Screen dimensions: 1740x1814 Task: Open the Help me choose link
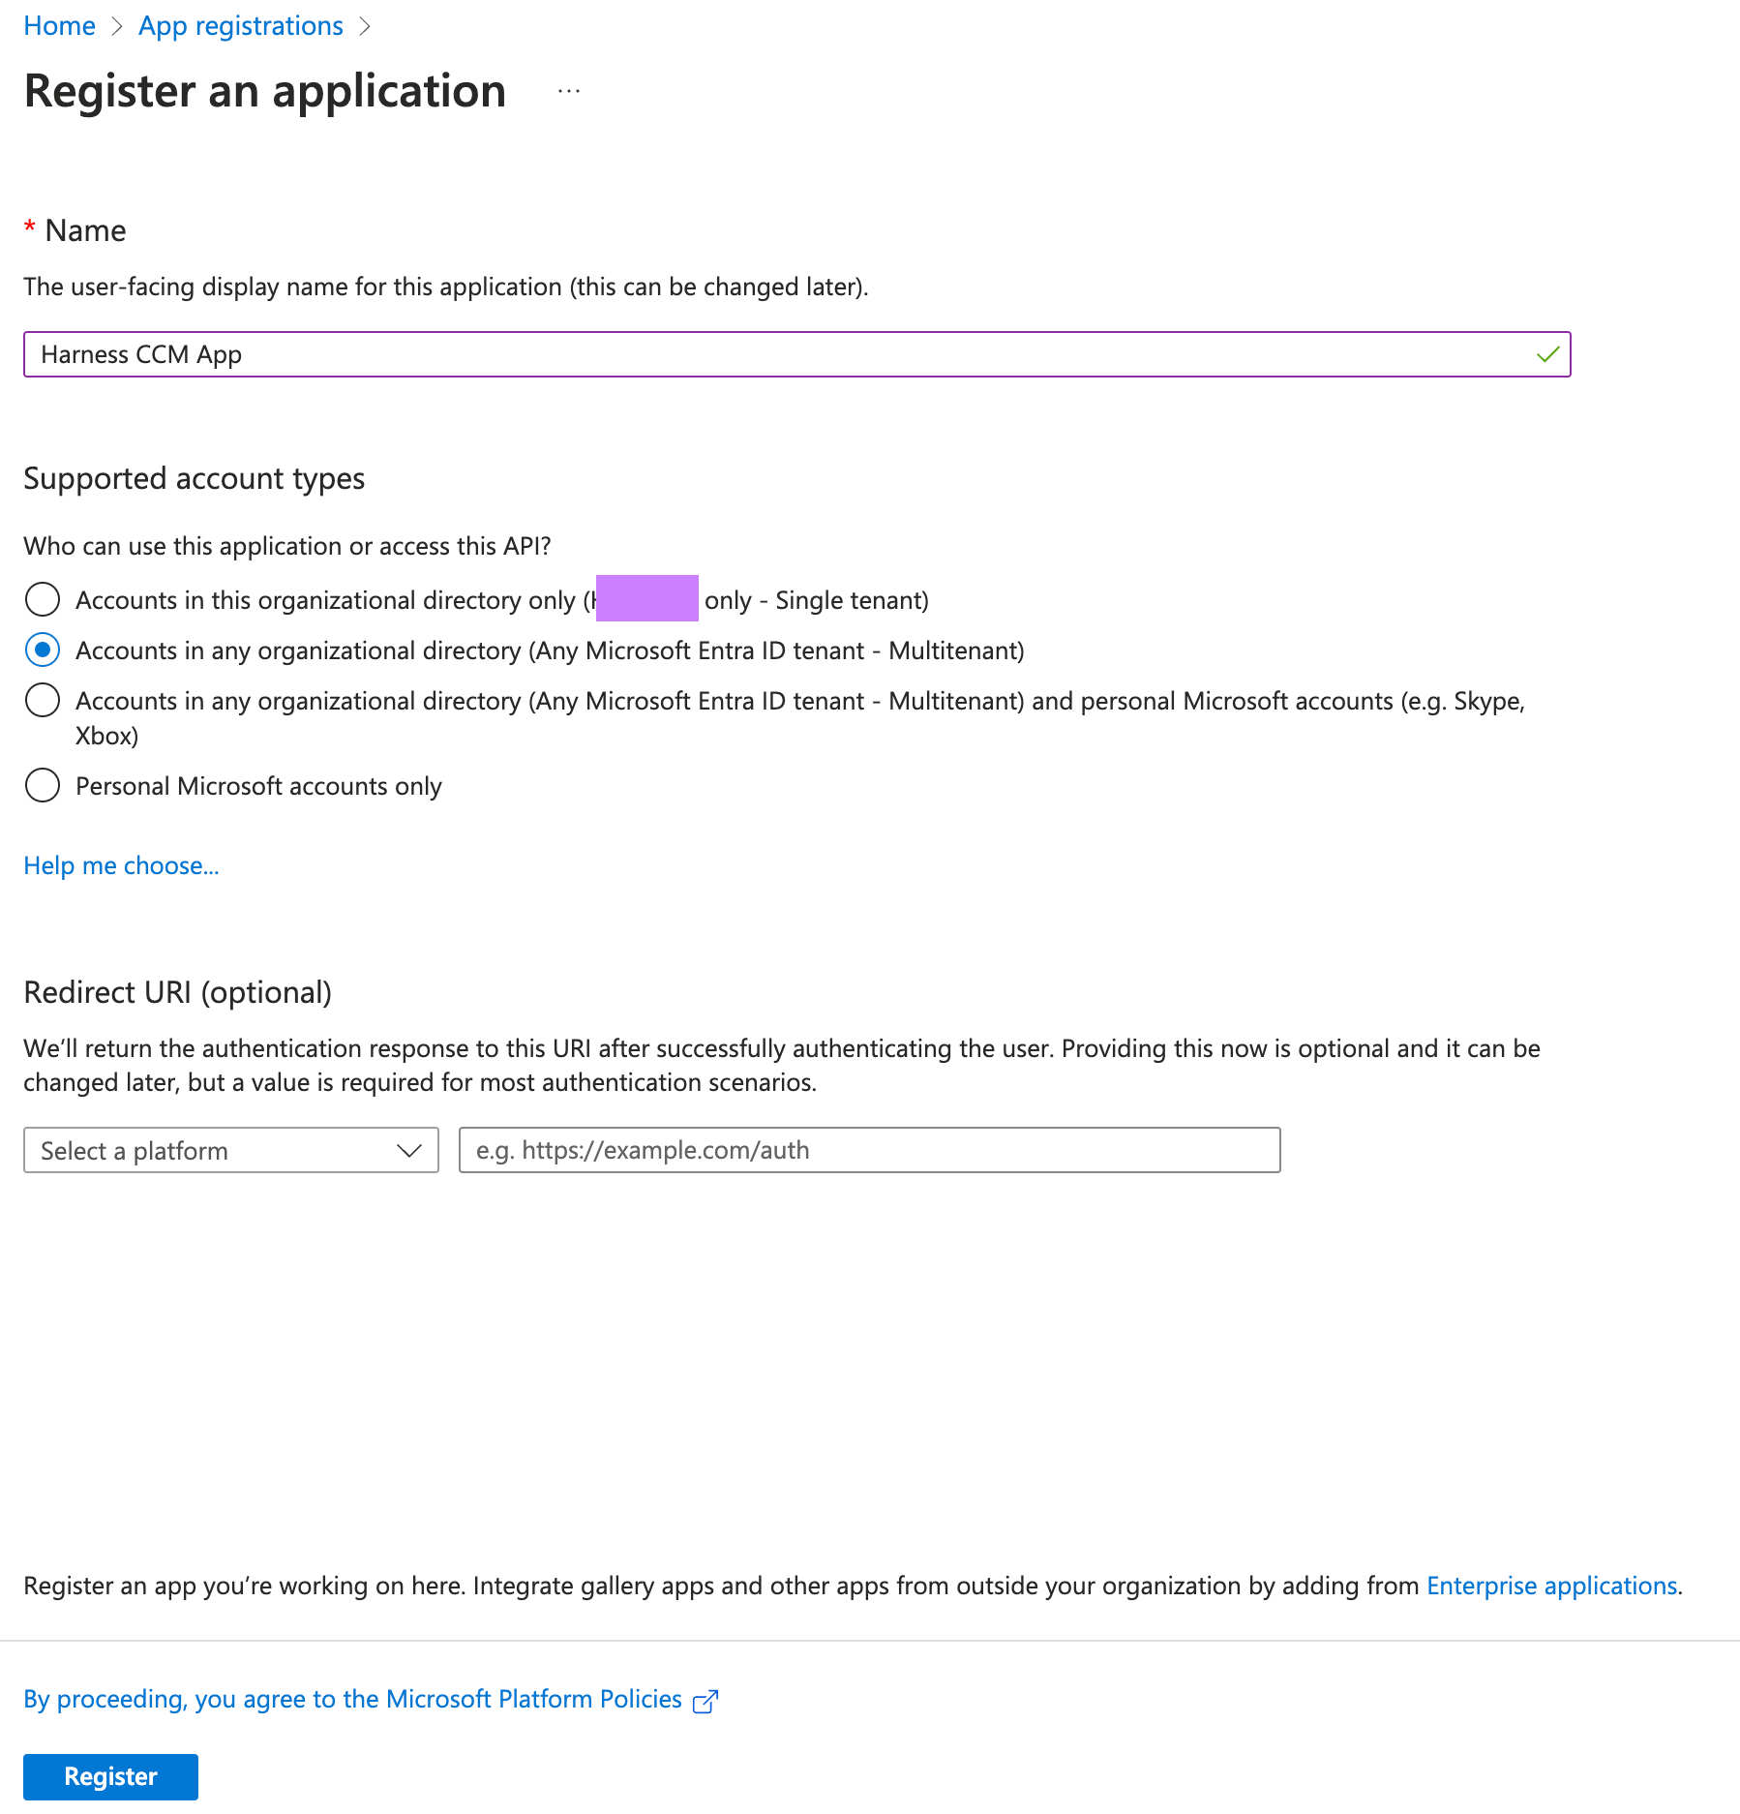point(121,865)
